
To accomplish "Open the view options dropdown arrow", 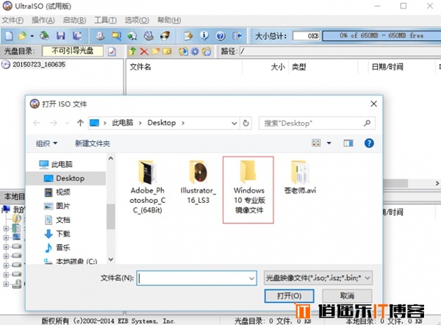I will pos(329,143).
